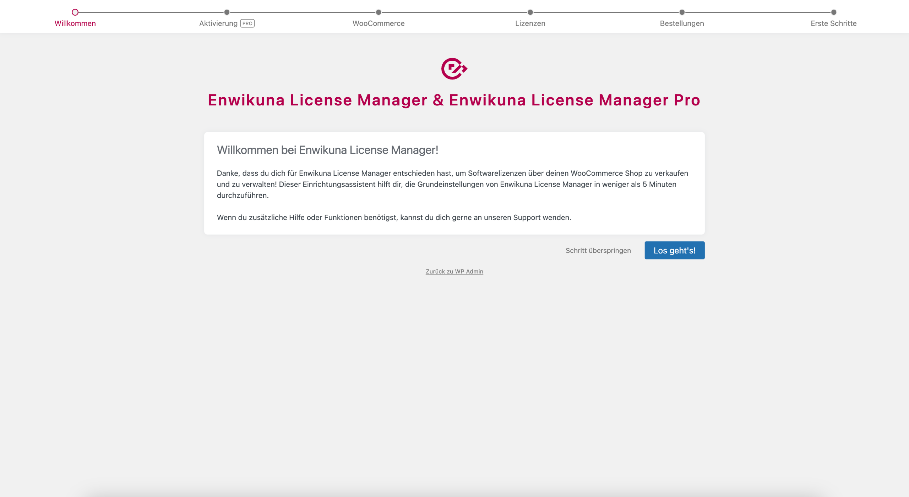
Task: Click the sentence about 'unseren Support wenden'
Action: (394, 218)
